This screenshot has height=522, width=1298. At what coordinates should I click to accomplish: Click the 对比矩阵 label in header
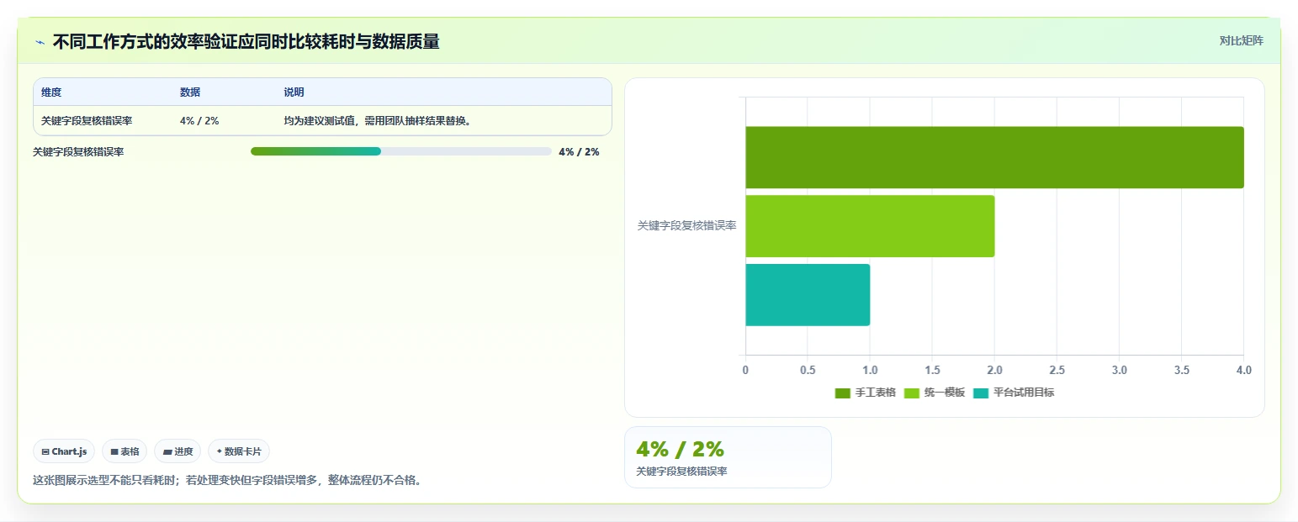(1242, 40)
